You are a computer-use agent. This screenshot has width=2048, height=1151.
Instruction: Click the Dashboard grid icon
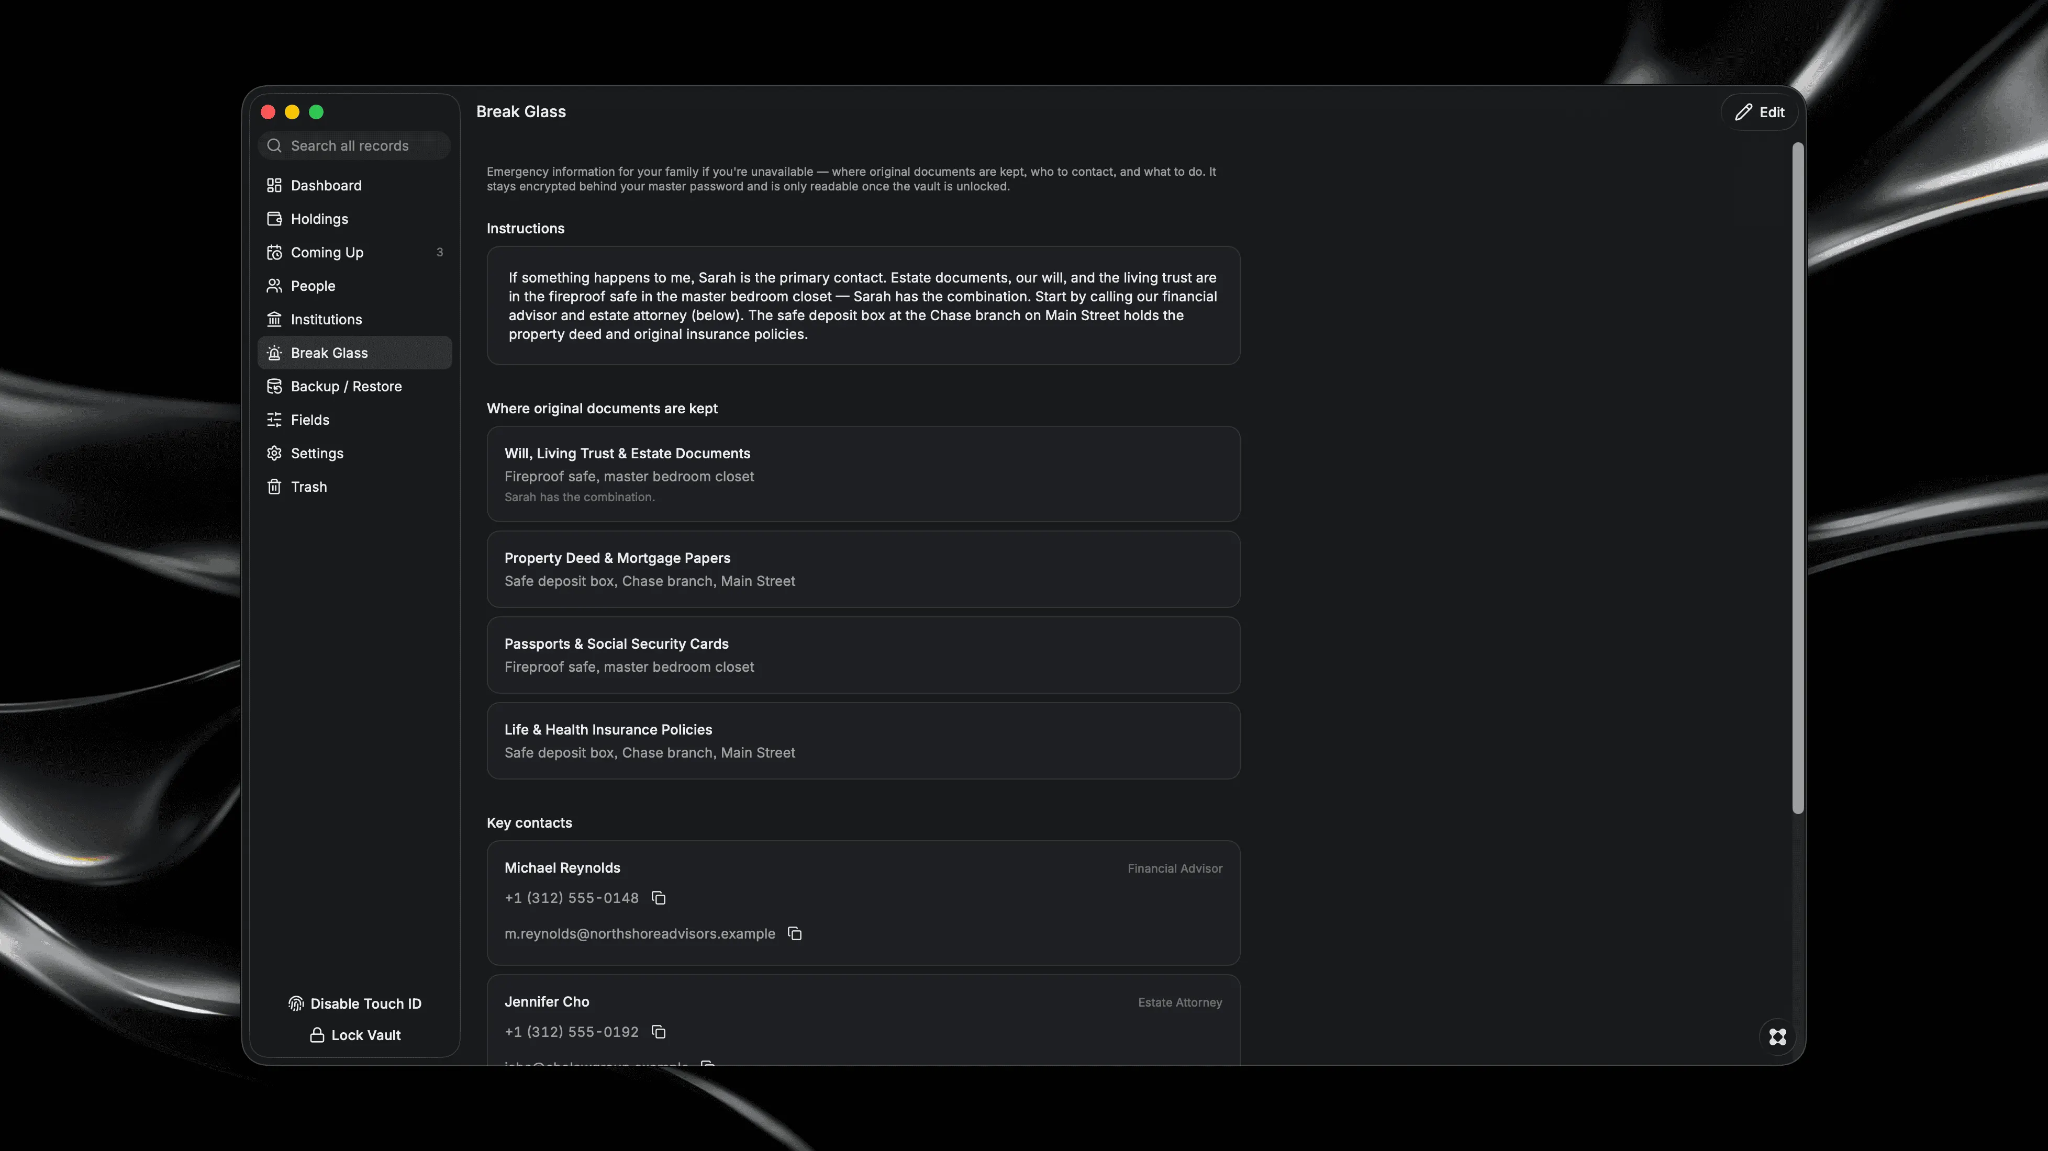(274, 185)
